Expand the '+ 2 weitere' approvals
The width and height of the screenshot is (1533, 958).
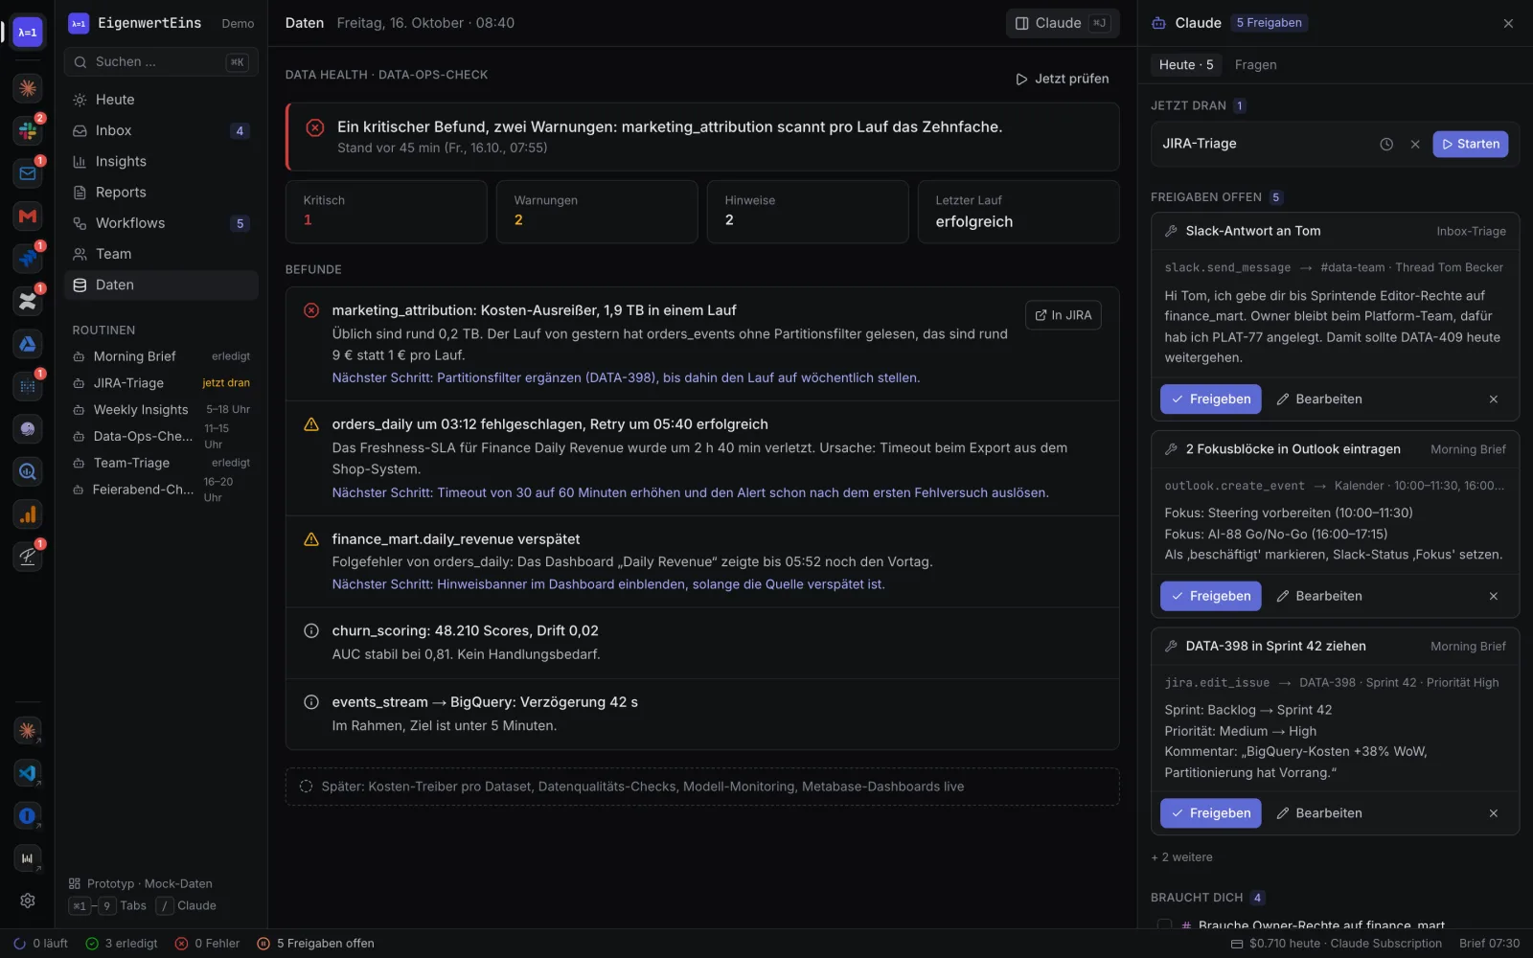click(x=1182, y=857)
